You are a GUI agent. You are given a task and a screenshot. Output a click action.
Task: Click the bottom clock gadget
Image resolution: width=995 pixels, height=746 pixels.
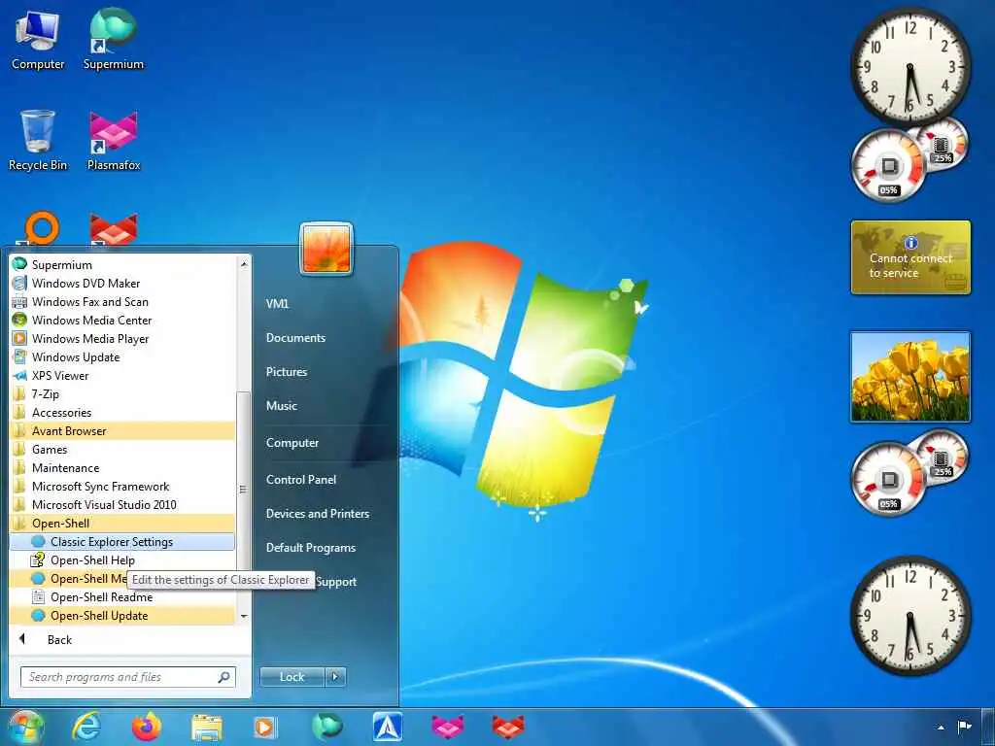pyautogui.click(x=909, y=616)
